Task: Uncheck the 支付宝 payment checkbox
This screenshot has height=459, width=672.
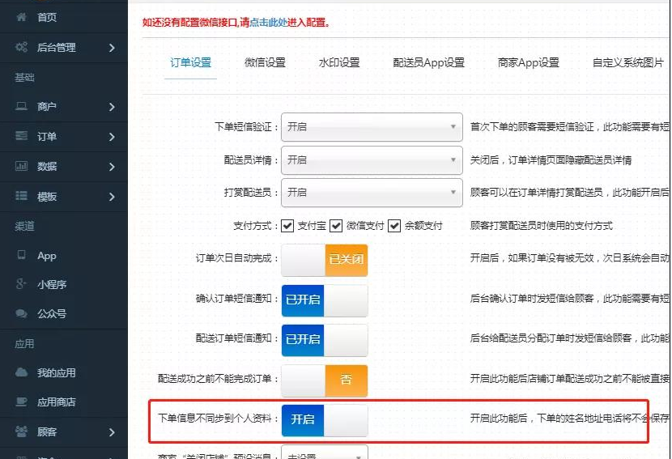Action: [287, 226]
